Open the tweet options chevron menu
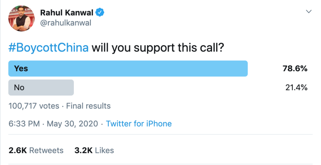 [309, 12]
